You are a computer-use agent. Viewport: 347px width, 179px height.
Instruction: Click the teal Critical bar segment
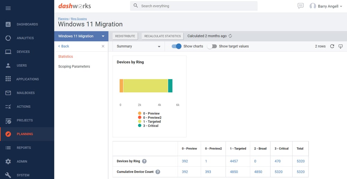pos(170,86)
